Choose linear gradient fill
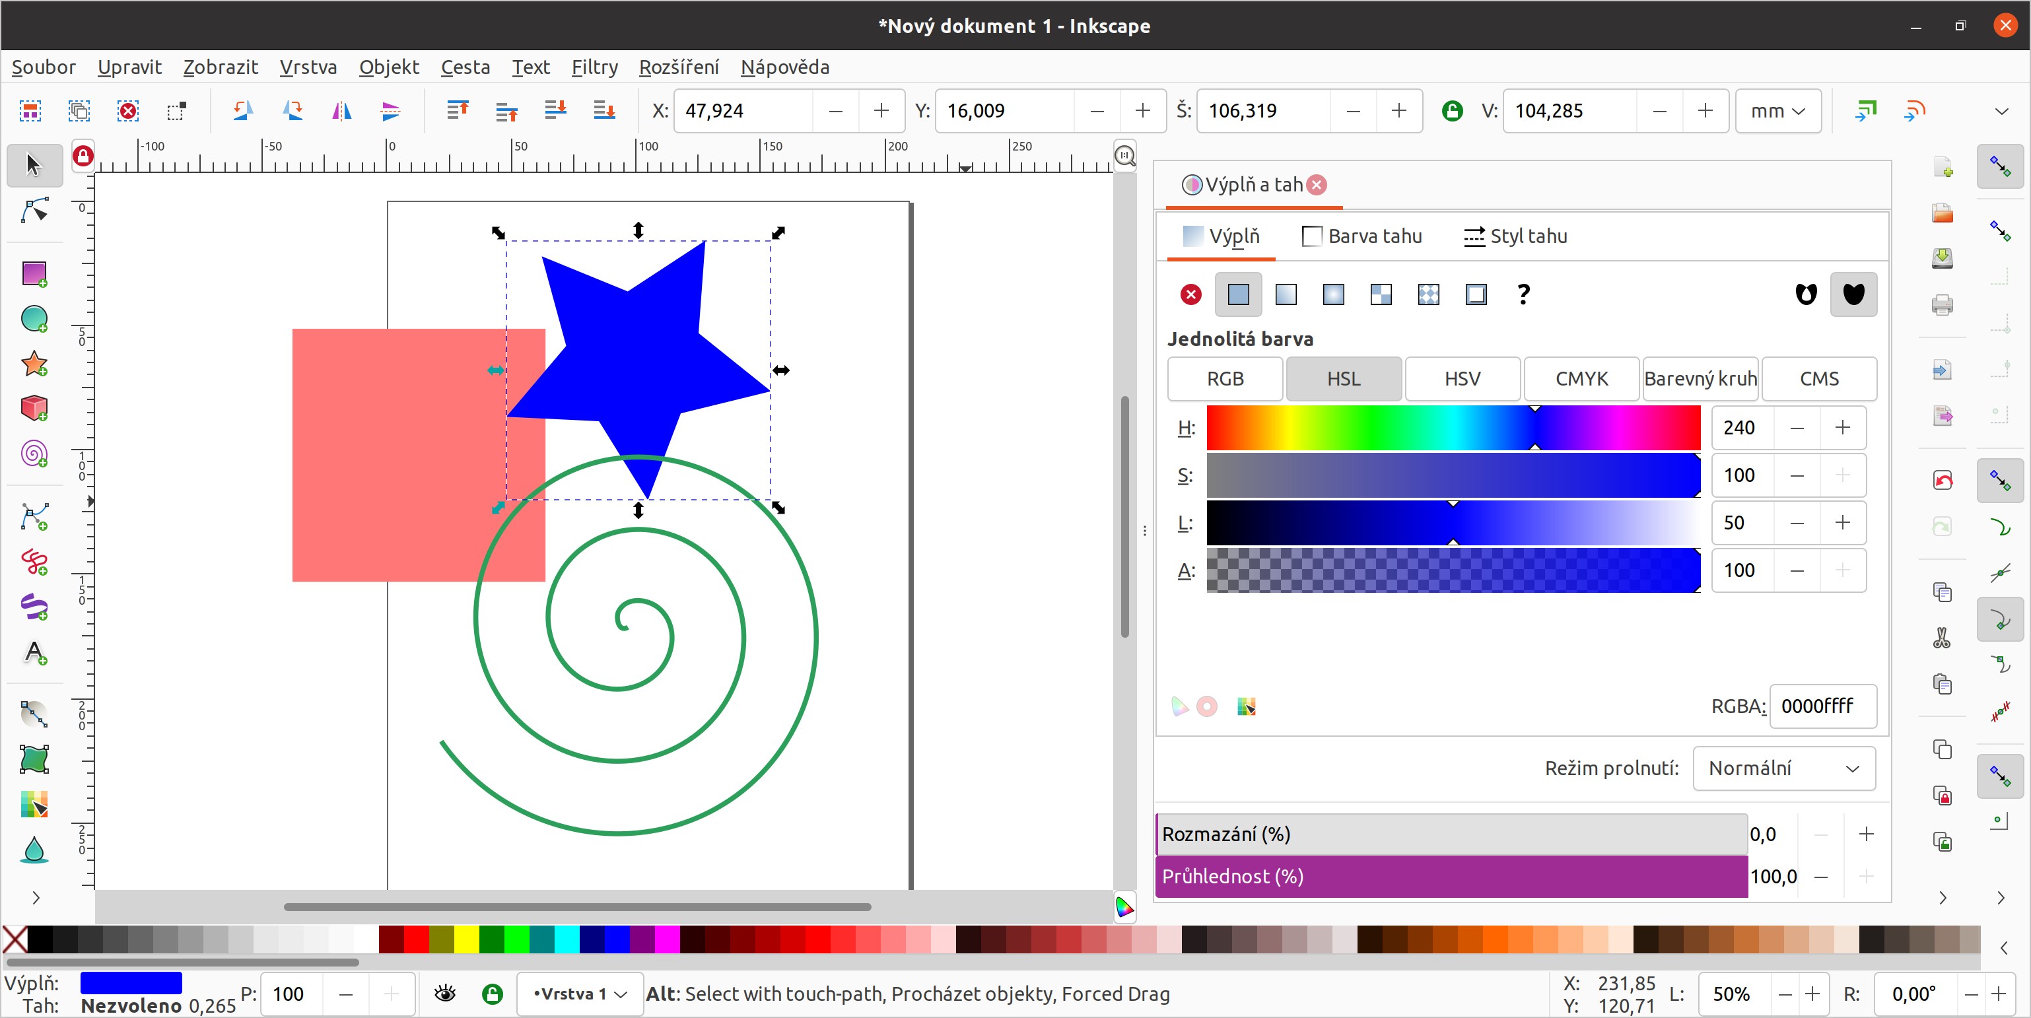Image resolution: width=2031 pixels, height=1018 pixels. click(1286, 295)
